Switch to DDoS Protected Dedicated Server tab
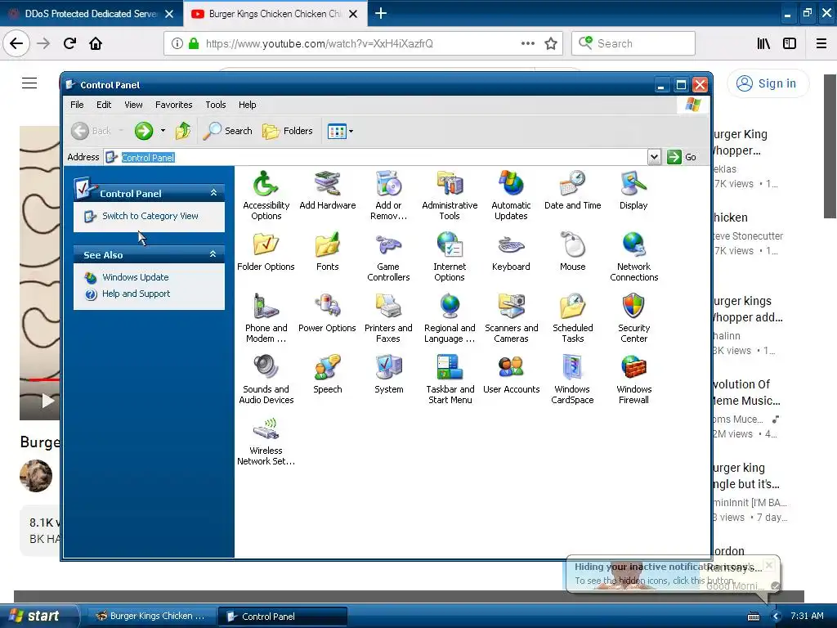 (92, 14)
